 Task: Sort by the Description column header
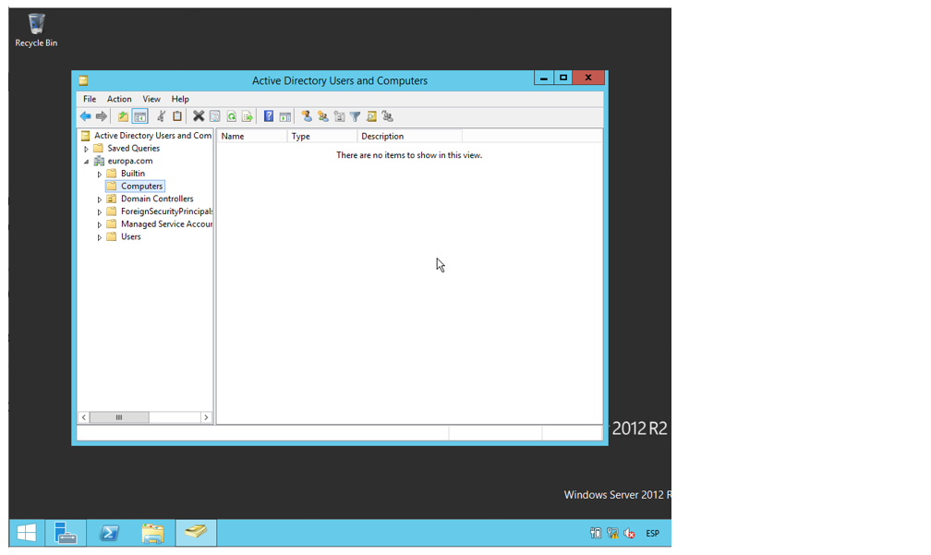point(409,136)
